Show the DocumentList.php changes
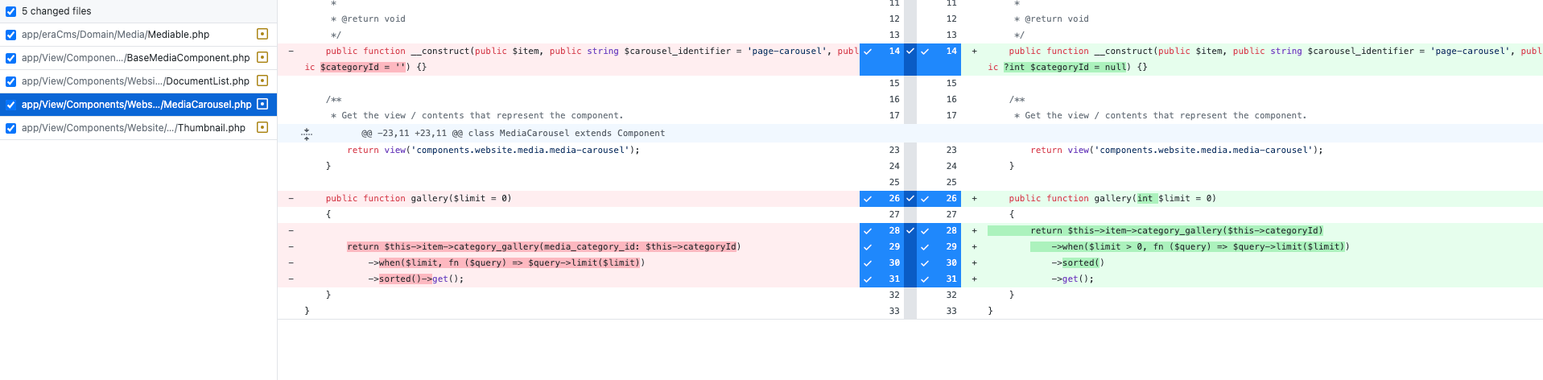This screenshot has width=1543, height=380. pos(138,81)
